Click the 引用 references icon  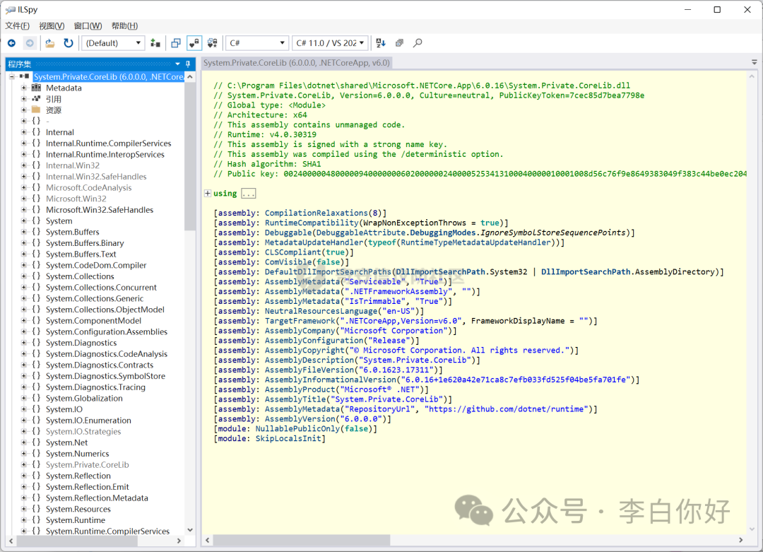point(36,99)
